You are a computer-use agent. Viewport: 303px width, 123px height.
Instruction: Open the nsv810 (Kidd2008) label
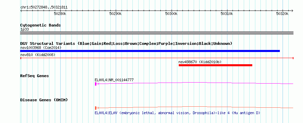[38, 55]
